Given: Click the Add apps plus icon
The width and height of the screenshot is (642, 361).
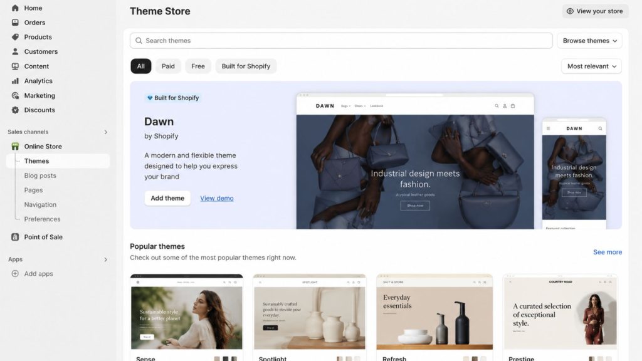Looking at the screenshot, I should tap(15, 273).
